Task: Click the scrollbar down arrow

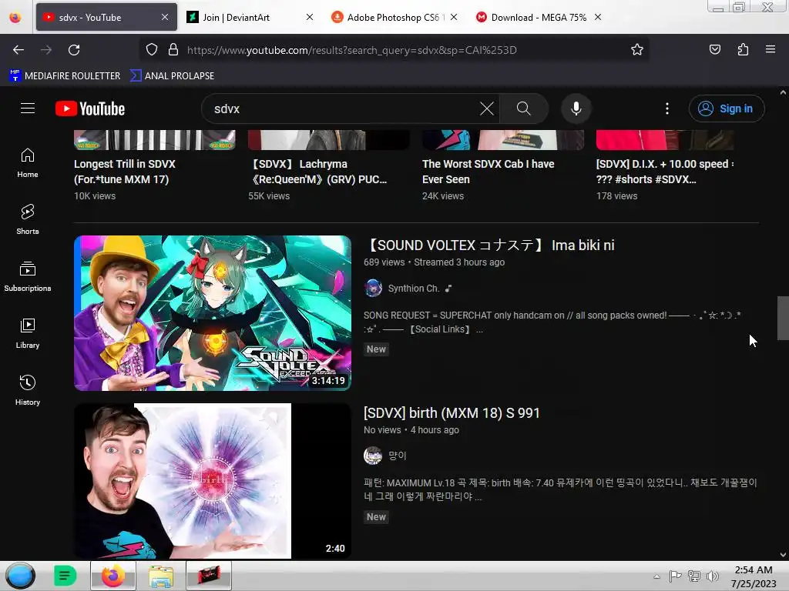Action: point(783,554)
